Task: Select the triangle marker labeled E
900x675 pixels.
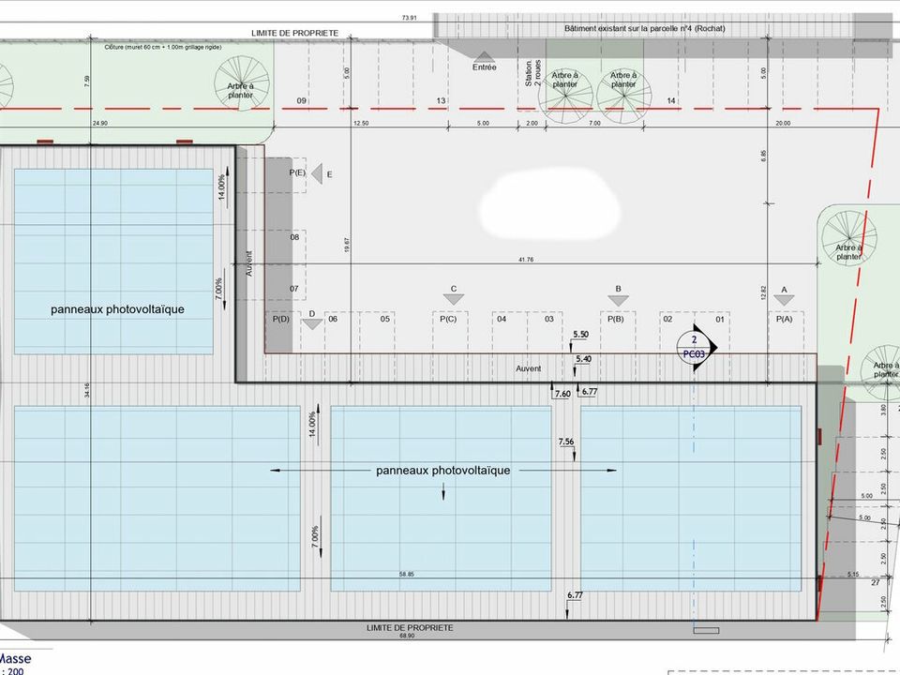Action: pyautogui.click(x=317, y=173)
